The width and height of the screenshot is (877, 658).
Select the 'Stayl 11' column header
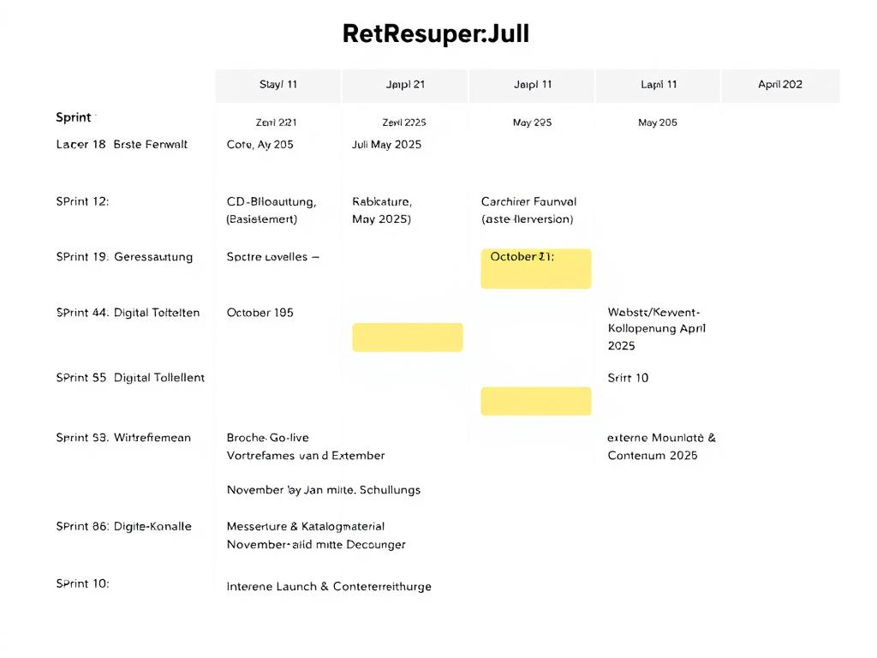(x=278, y=85)
